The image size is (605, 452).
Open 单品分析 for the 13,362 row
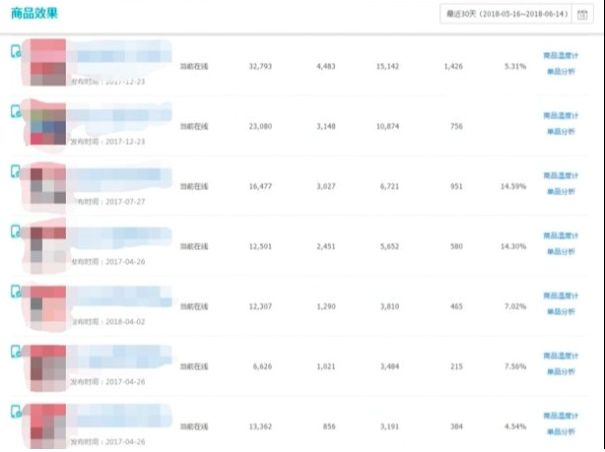[x=559, y=432]
